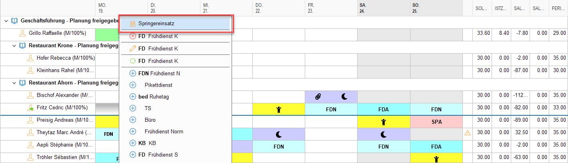Click the moon shift cell on Thursday for Theytaz
Screen dimensions: 568x163
point(278,134)
